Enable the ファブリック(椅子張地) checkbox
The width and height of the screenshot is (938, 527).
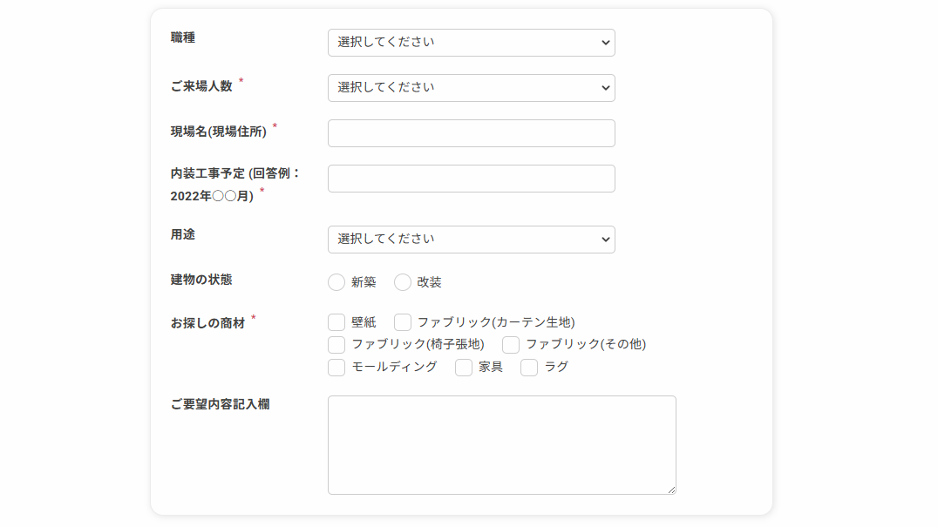(336, 345)
